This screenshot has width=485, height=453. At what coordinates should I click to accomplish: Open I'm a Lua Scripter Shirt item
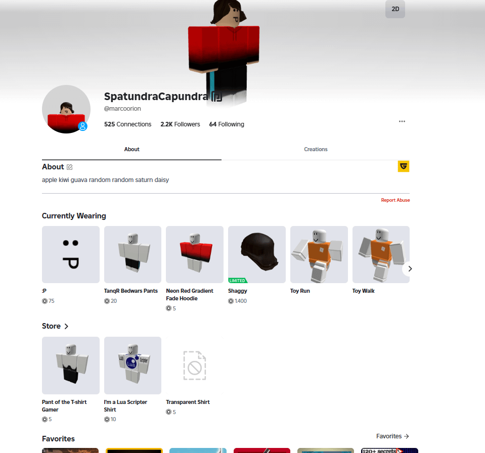pyautogui.click(x=133, y=366)
